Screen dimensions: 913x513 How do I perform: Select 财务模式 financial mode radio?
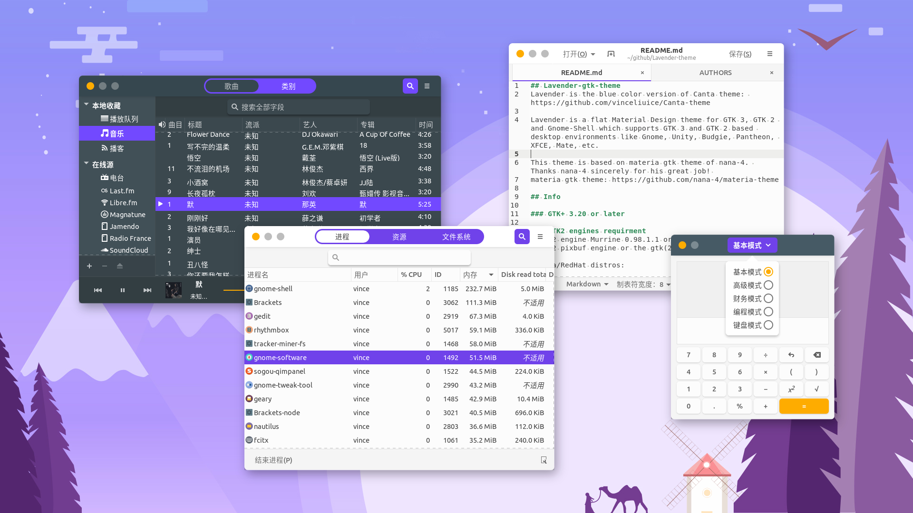[x=768, y=299]
